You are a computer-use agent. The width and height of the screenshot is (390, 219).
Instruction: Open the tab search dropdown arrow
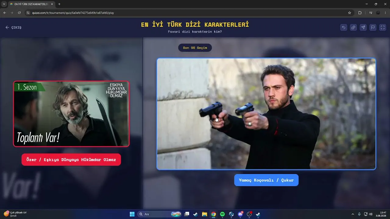click(x=4, y=4)
